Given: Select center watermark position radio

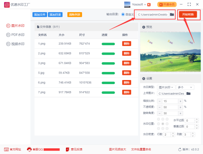Looking at the screenshot, I should click(x=162, y=124).
